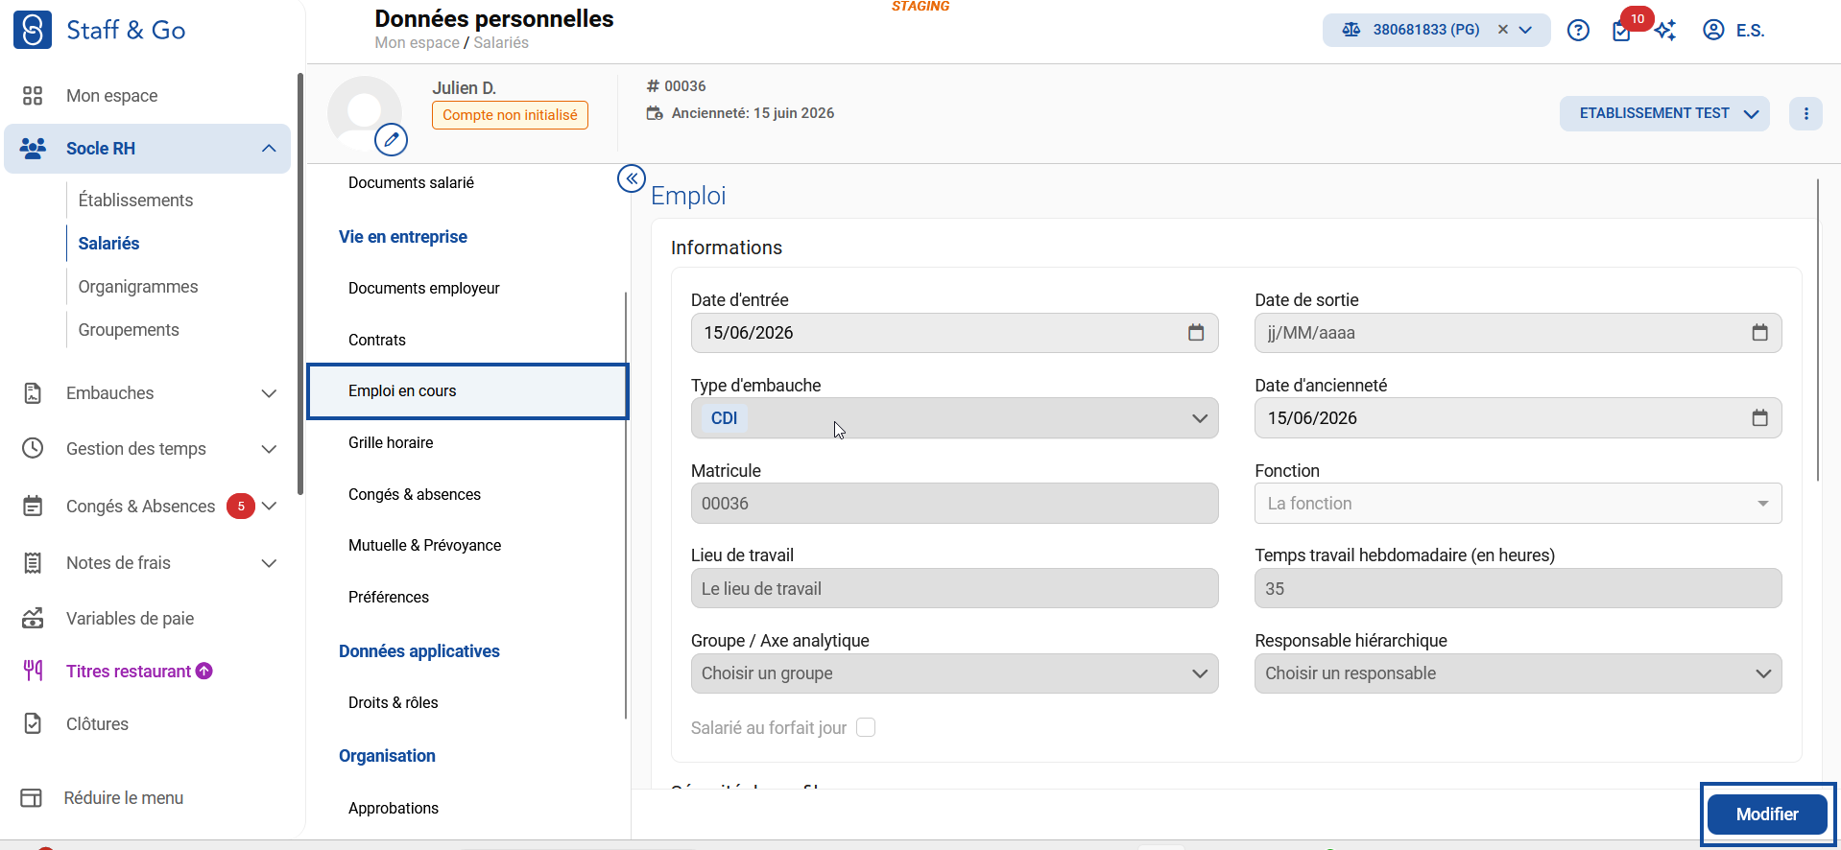
Task: Open Mutuelle & Prévoyance section
Action: click(424, 545)
